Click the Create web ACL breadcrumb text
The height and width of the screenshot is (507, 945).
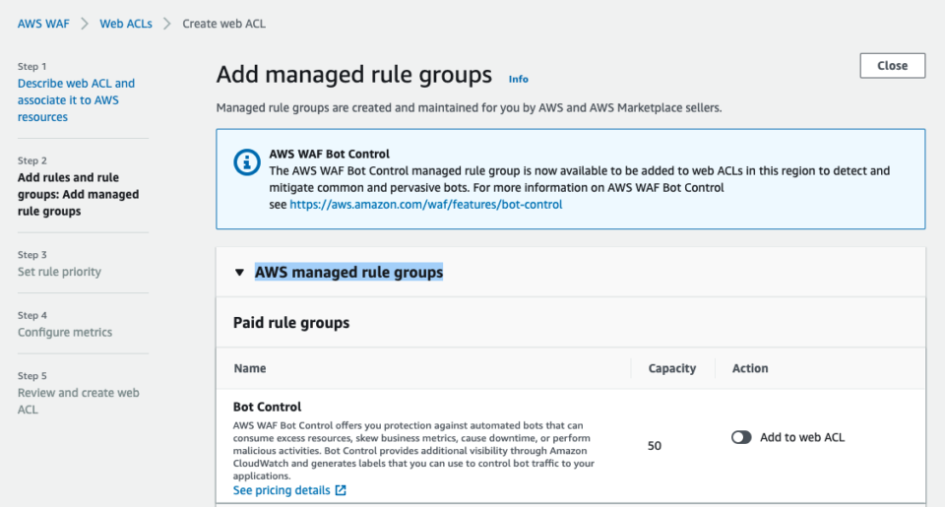(223, 24)
